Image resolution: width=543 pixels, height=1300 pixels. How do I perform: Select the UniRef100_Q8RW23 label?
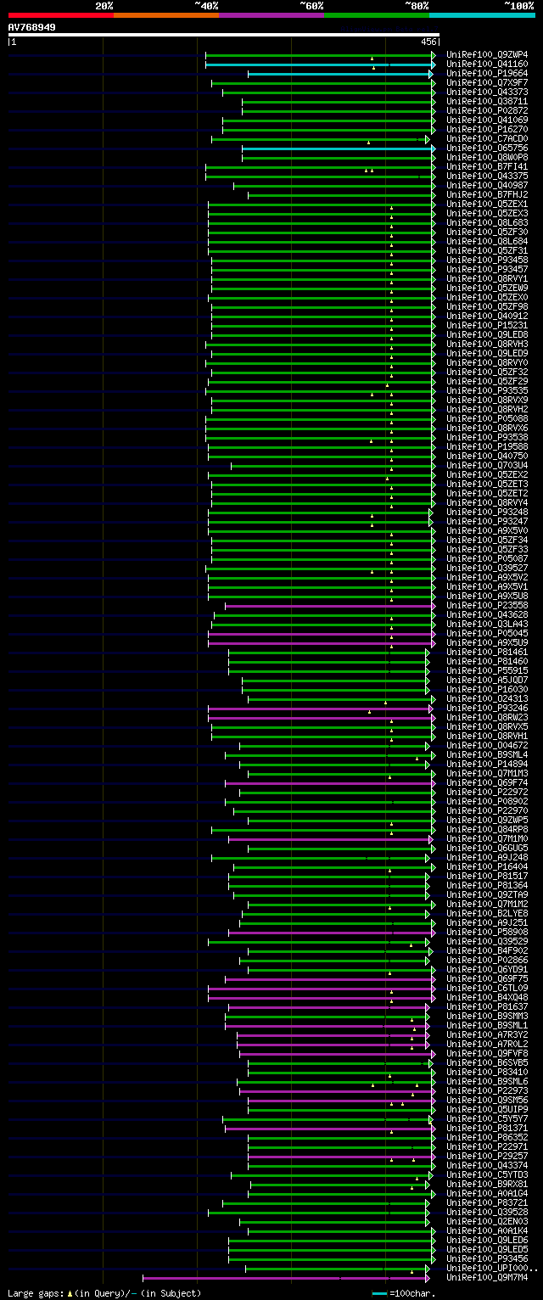click(486, 717)
